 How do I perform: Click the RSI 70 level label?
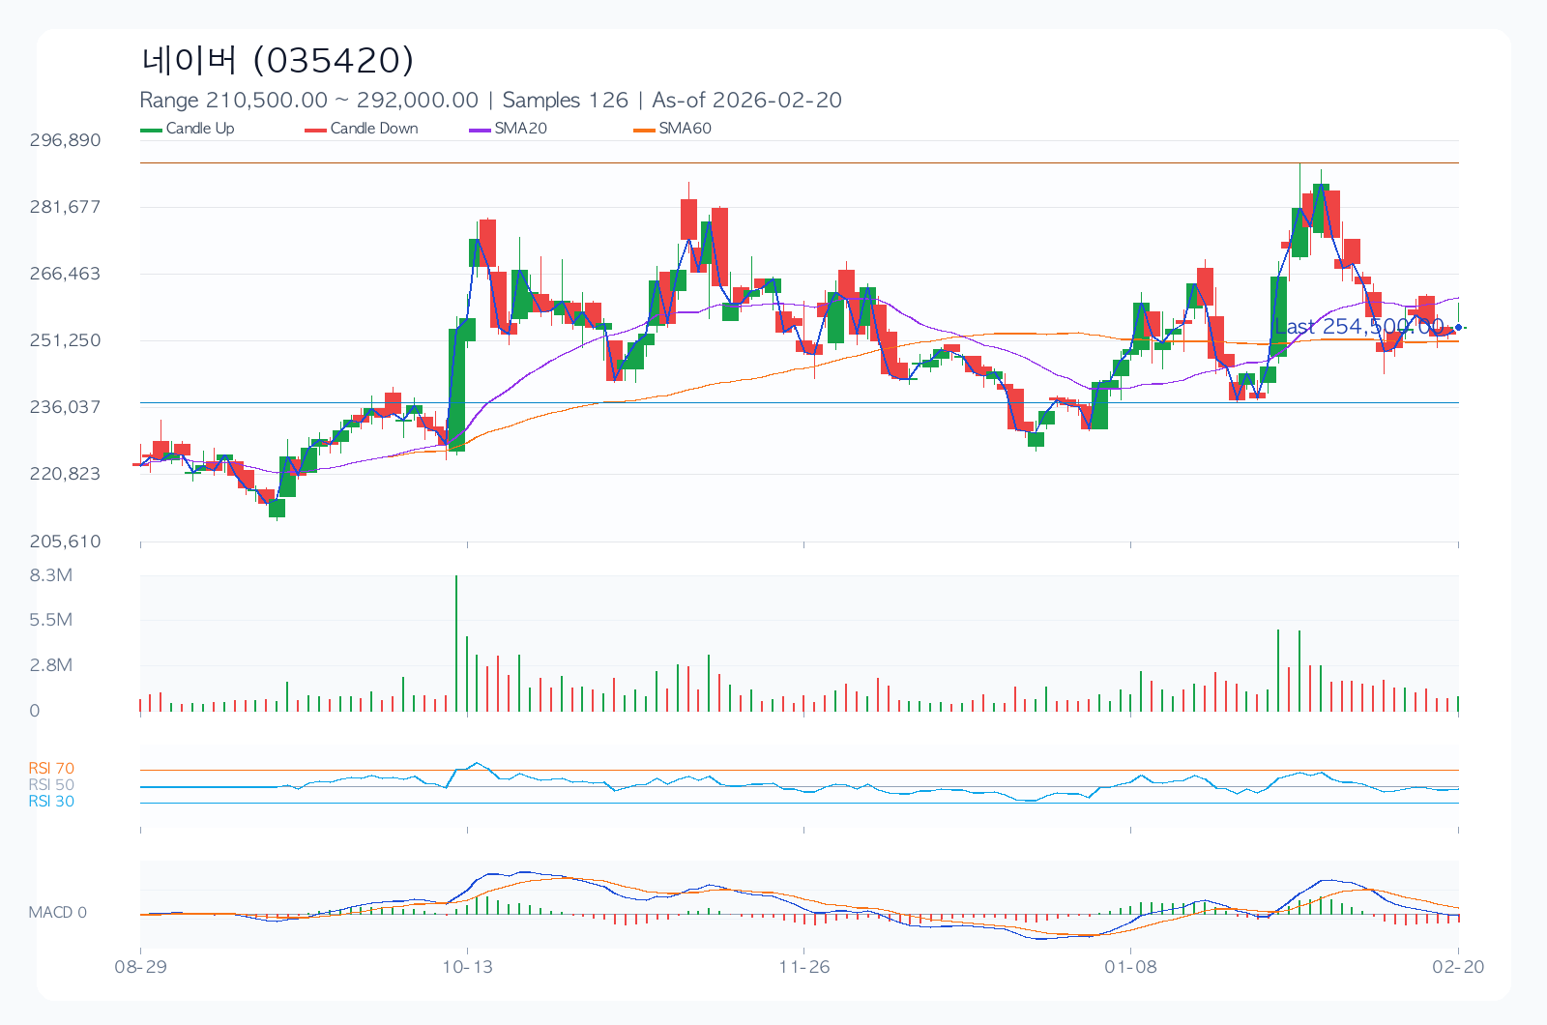tap(51, 769)
